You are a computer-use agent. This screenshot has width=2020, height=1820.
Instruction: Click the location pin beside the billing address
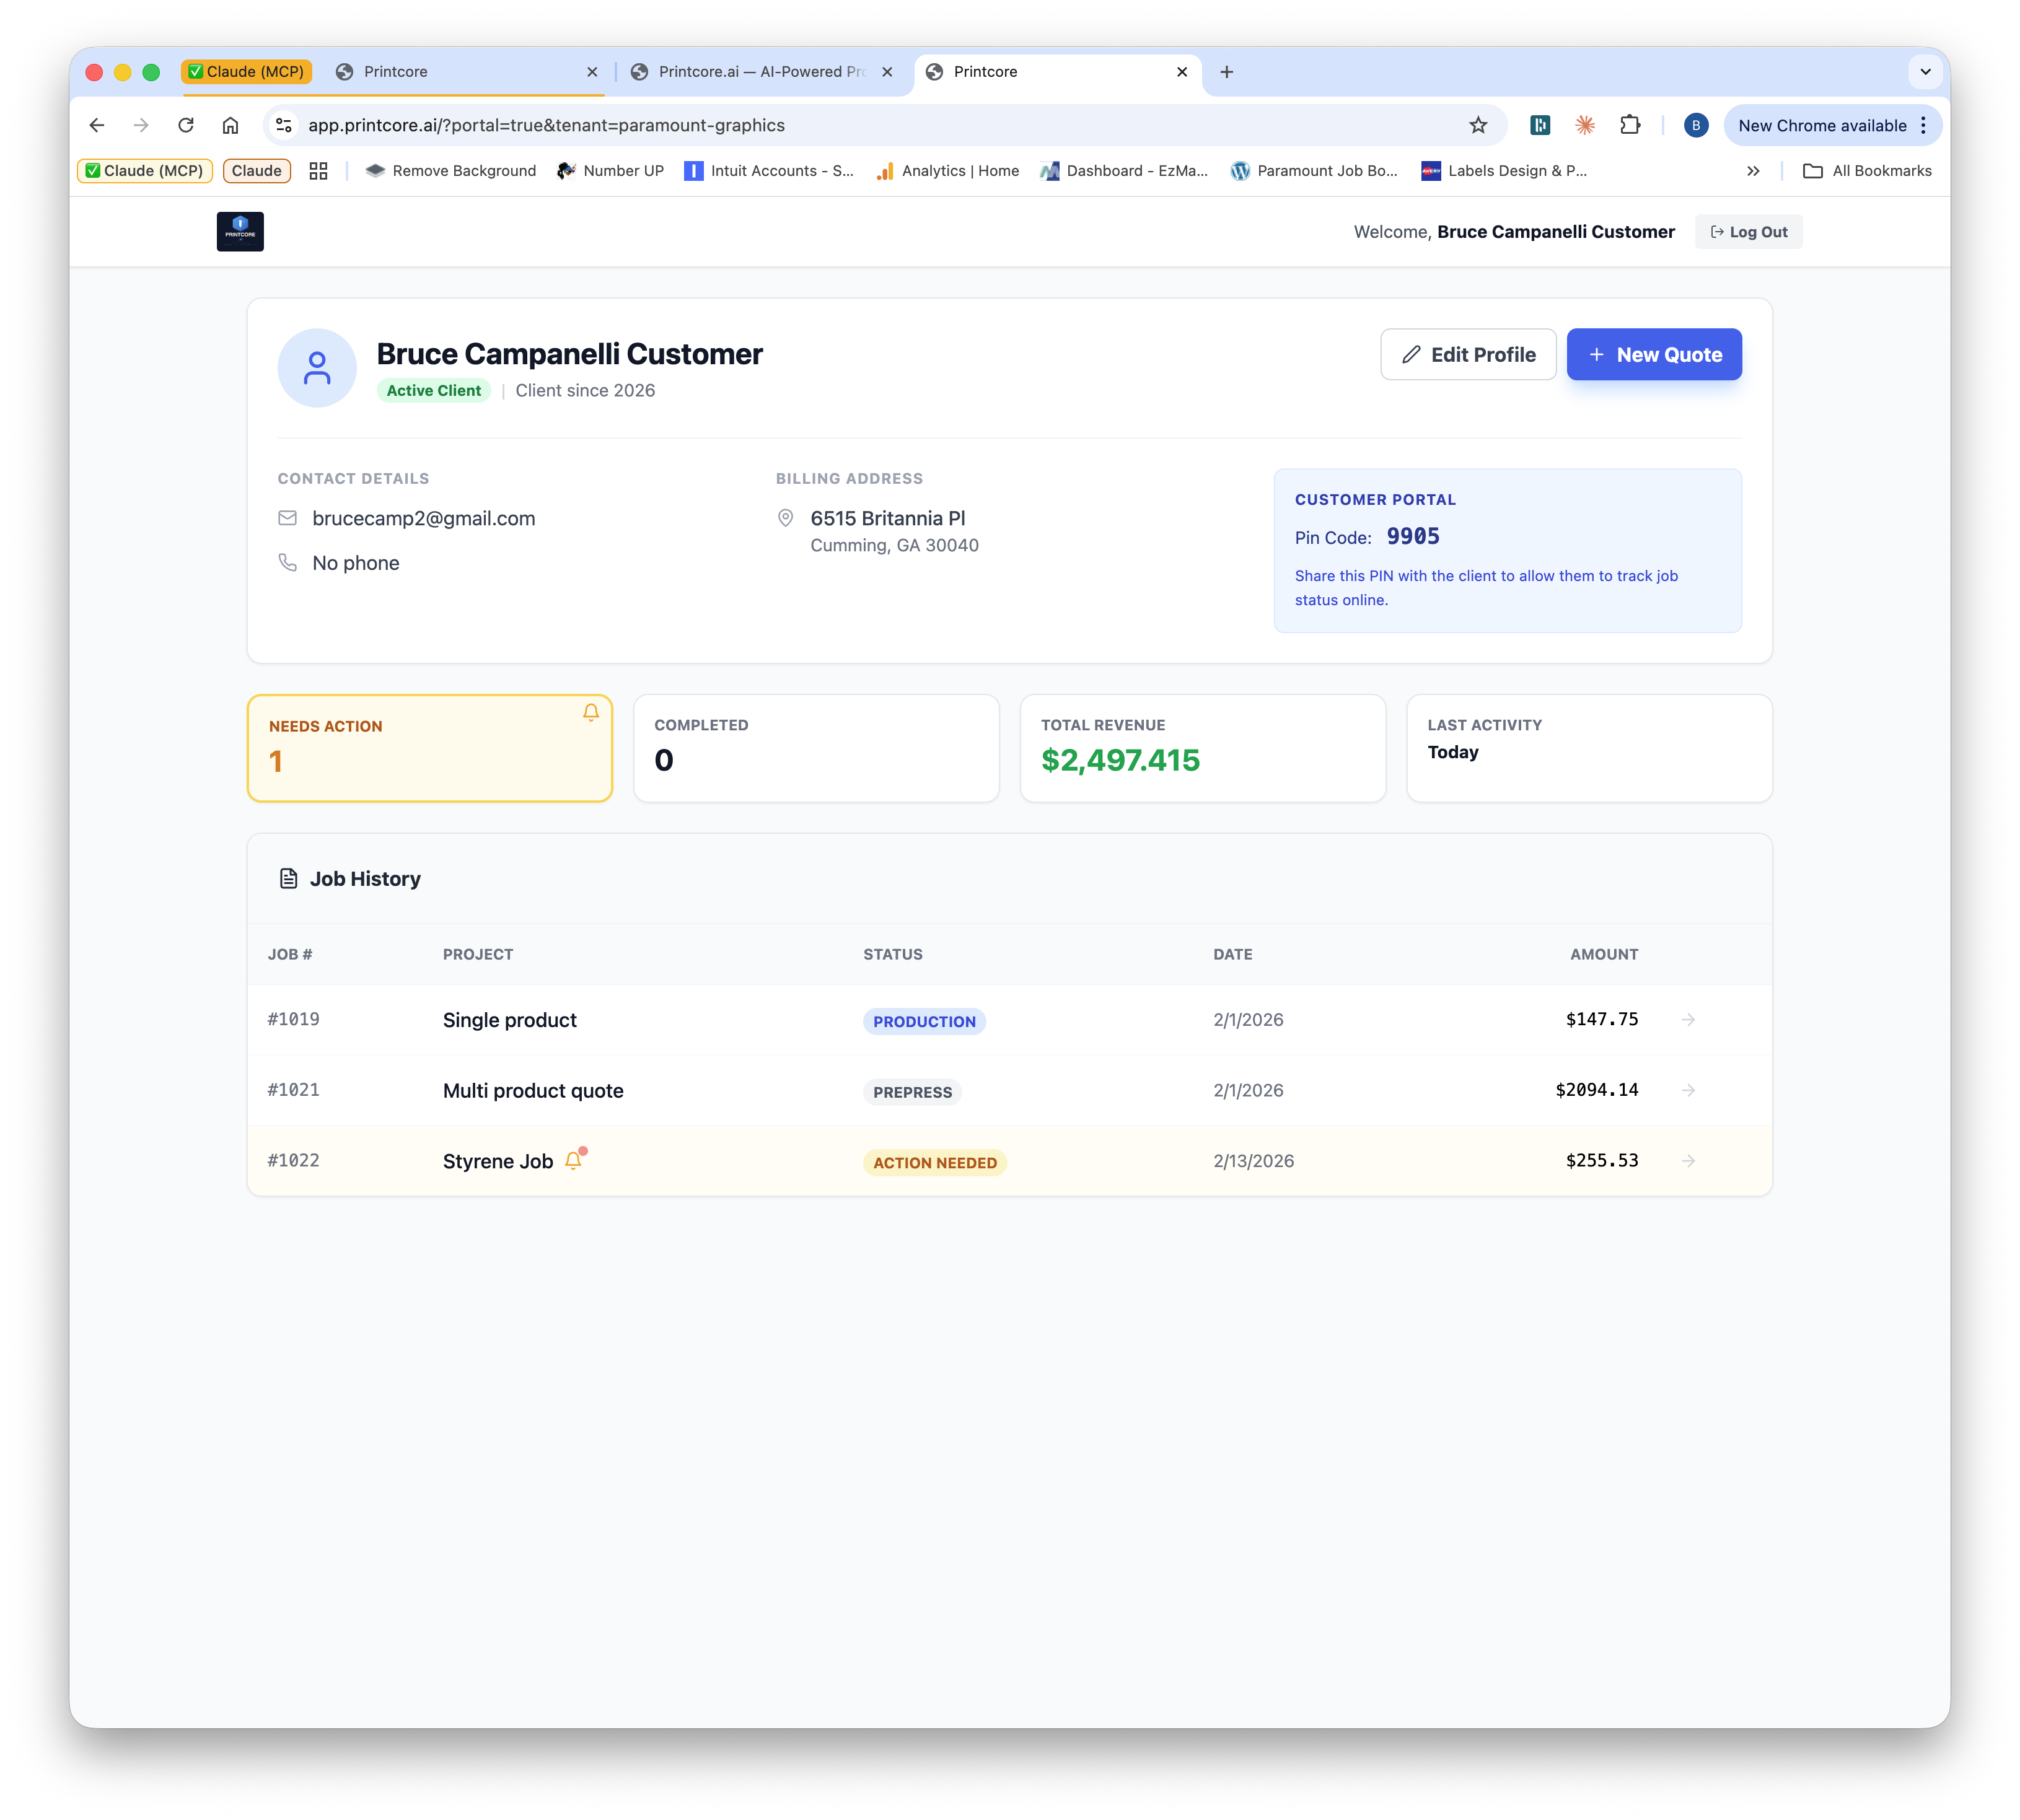pos(787,518)
